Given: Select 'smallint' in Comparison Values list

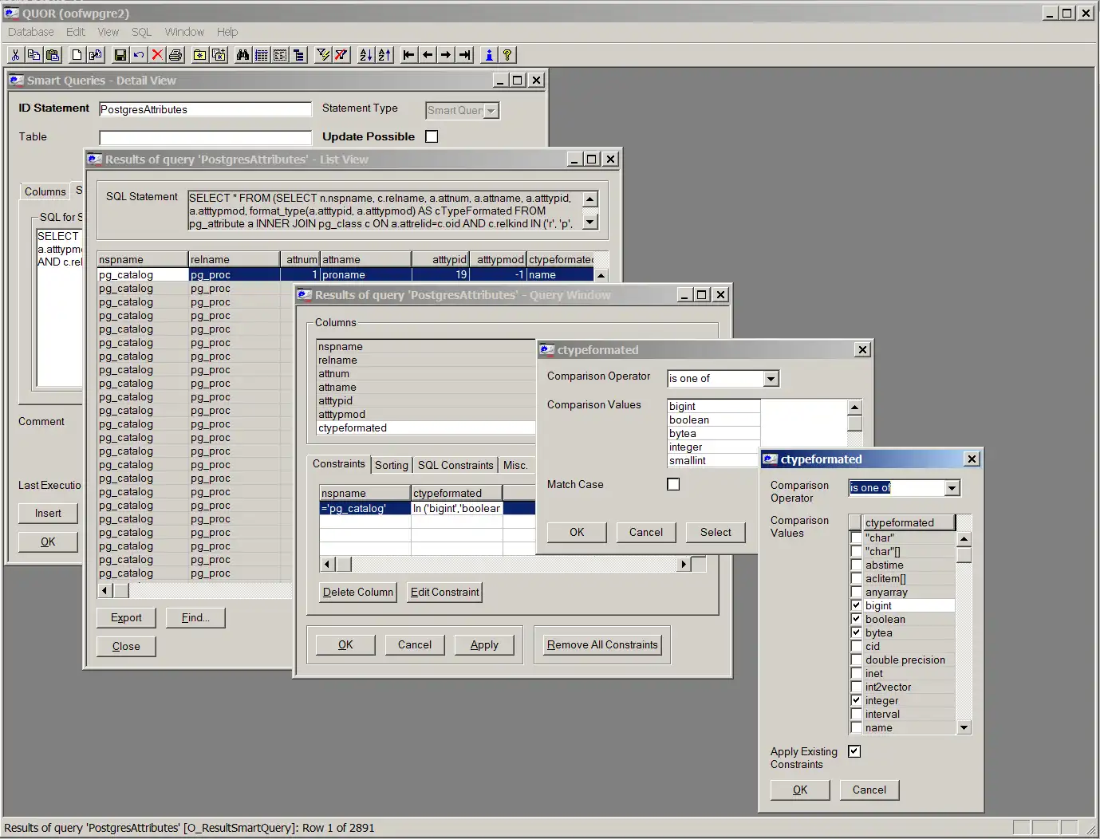Looking at the screenshot, I should tap(713, 460).
